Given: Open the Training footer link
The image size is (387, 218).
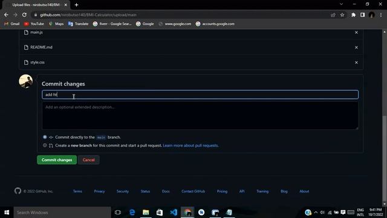Looking at the screenshot, I should pos(262,191).
